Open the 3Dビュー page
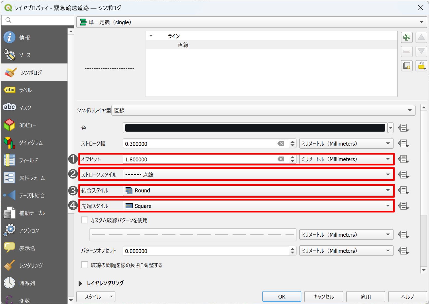430x304 pixels. pos(34,125)
